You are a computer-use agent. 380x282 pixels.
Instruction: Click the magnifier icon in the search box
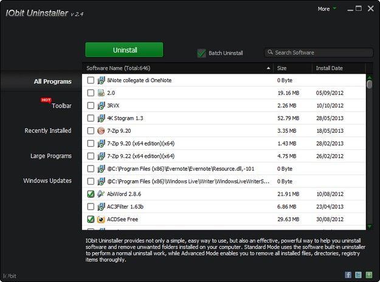click(x=270, y=53)
